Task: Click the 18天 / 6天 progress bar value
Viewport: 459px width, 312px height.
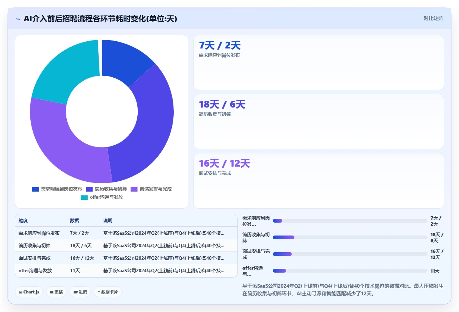Action: pos(437,237)
